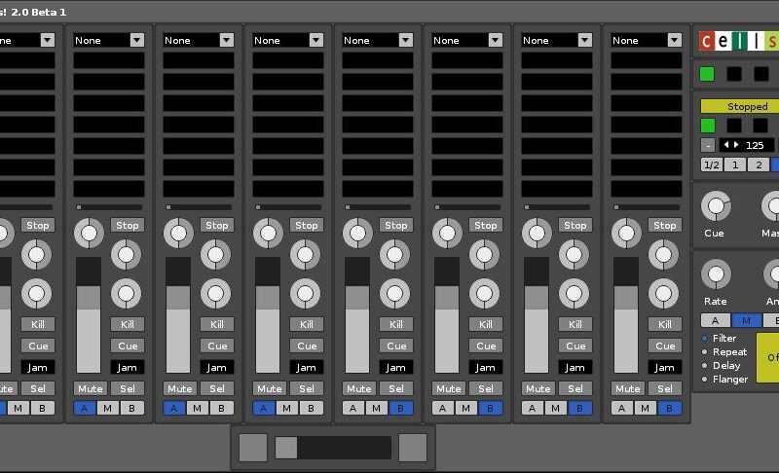Click the knob left of Stop in rightmost channel

[x=626, y=233]
